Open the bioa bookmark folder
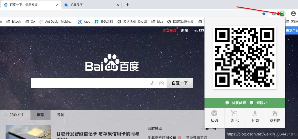The width and height of the screenshot is (298, 139). click(157, 22)
